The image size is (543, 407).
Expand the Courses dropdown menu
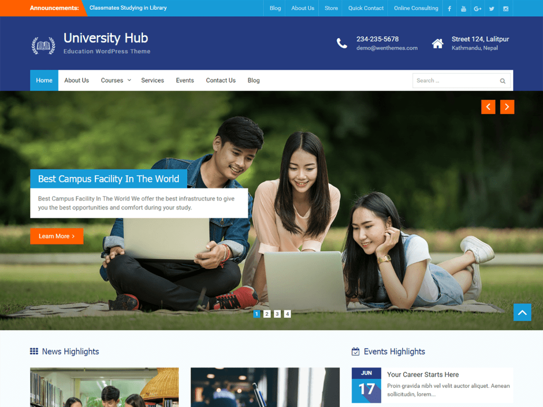[116, 80]
